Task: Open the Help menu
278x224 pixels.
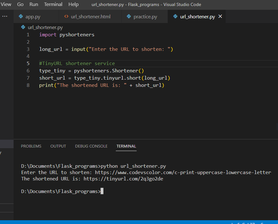Action: point(73,4)
